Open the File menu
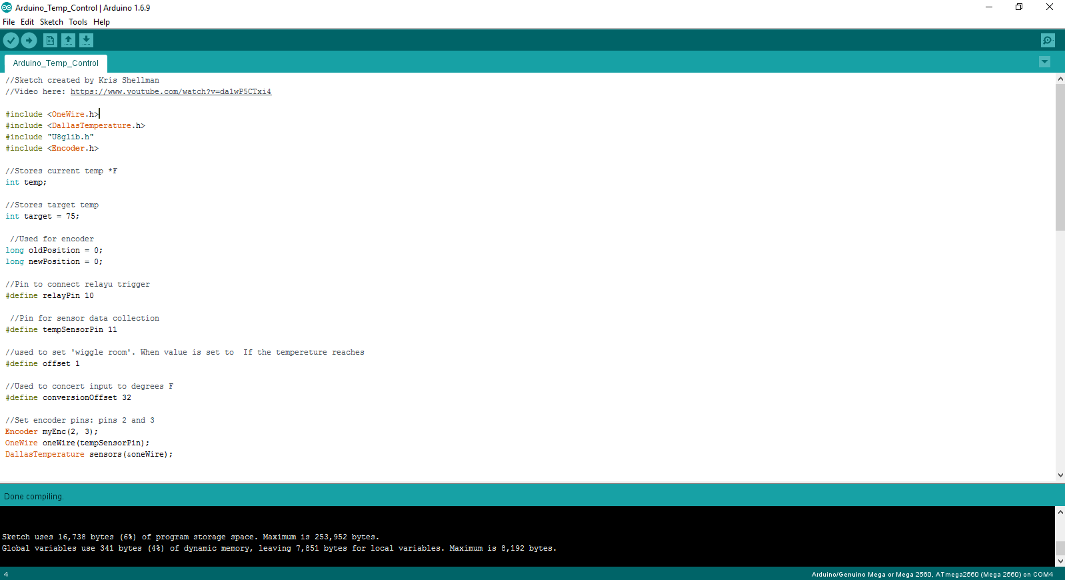 (x=9, y=22)
